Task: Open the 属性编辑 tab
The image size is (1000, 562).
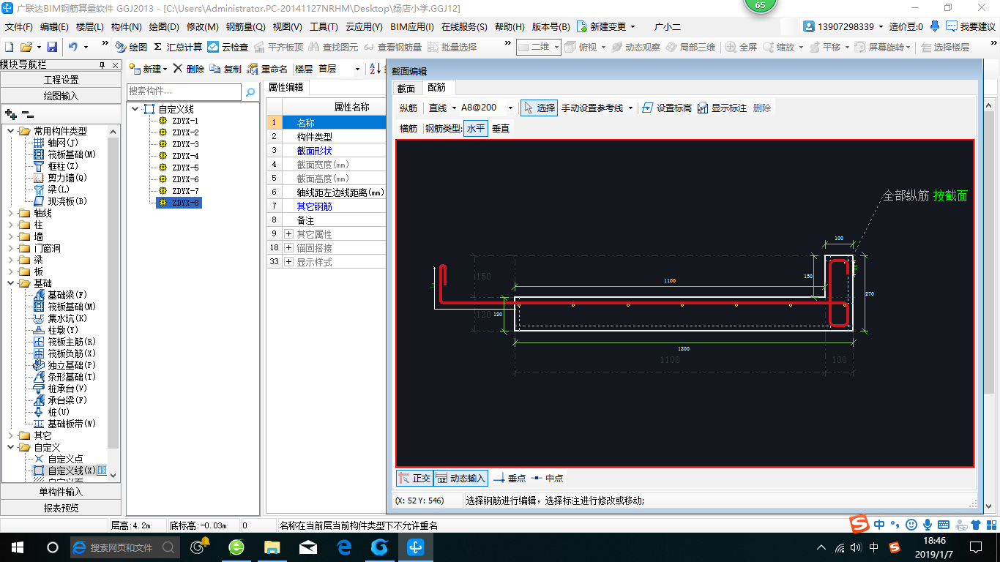Action: tap(286, 86)
